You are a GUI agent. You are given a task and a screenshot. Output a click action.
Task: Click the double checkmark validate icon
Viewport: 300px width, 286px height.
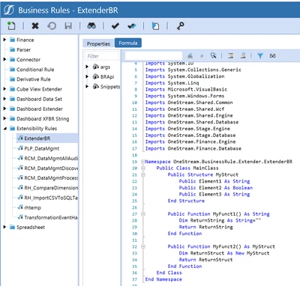(132, 25)
